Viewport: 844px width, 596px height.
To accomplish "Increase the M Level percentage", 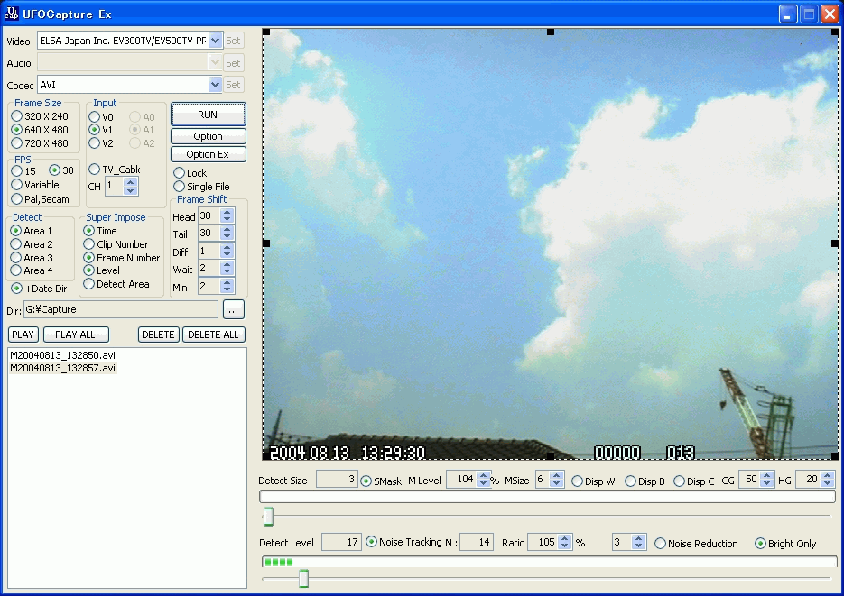I will pos(483,476).
